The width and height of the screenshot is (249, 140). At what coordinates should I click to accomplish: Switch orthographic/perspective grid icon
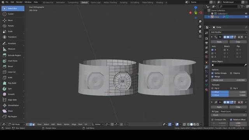pyautogui.click(x=200, y=37)
